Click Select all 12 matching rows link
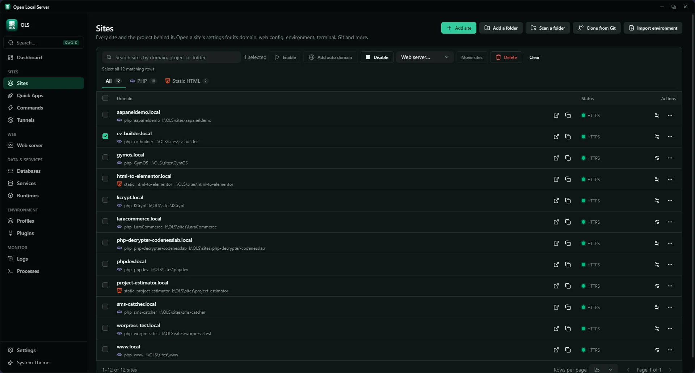 128,69
